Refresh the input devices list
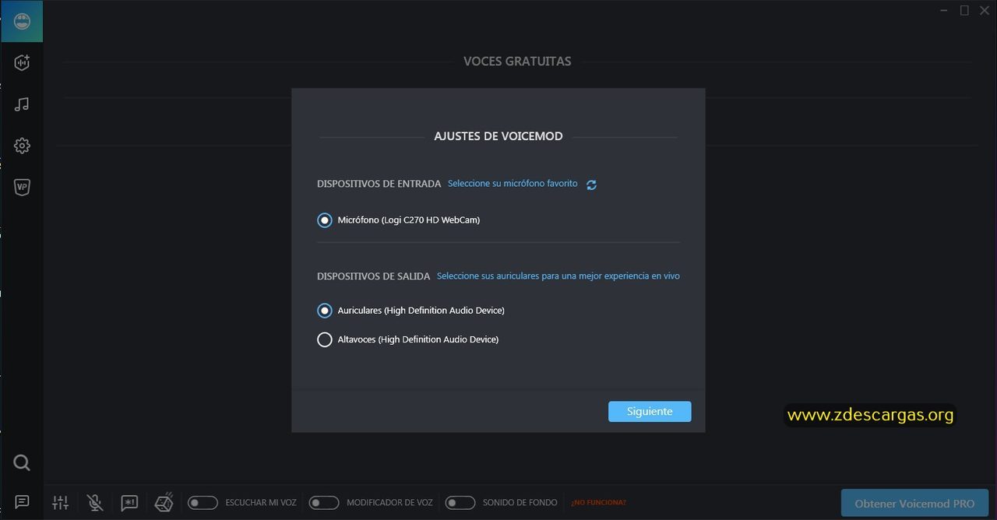This screenshot has height=520, width=997. click(591, 184)
